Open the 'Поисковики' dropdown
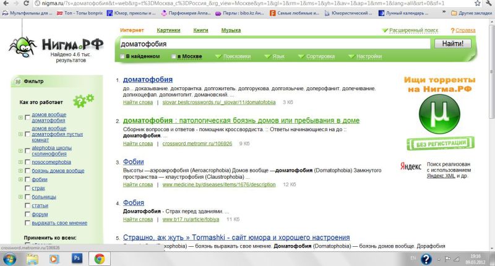The height and width of the screenshot is (266, 495). click(x=233, y=56)
